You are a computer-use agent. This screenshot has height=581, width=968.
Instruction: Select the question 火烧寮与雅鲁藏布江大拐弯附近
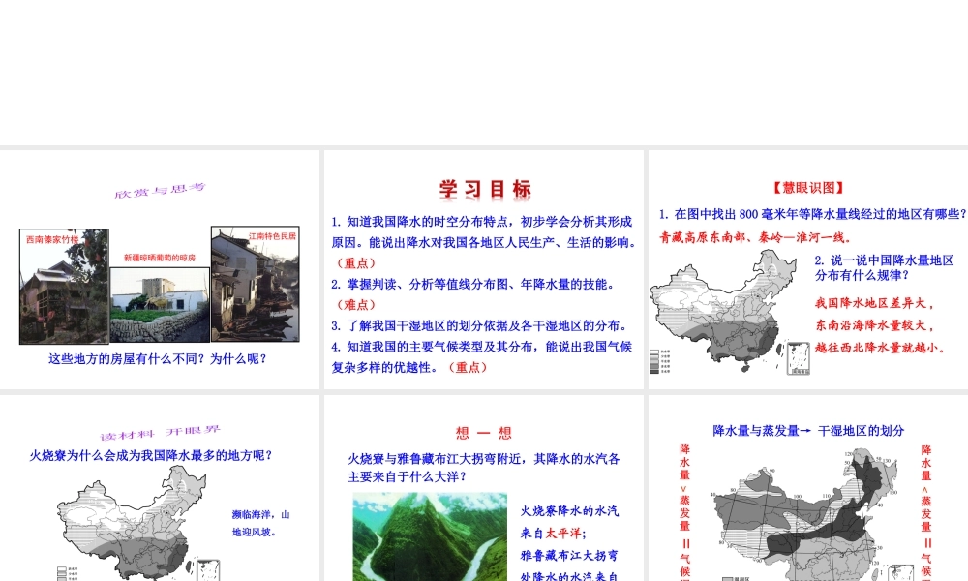[483, 468]
